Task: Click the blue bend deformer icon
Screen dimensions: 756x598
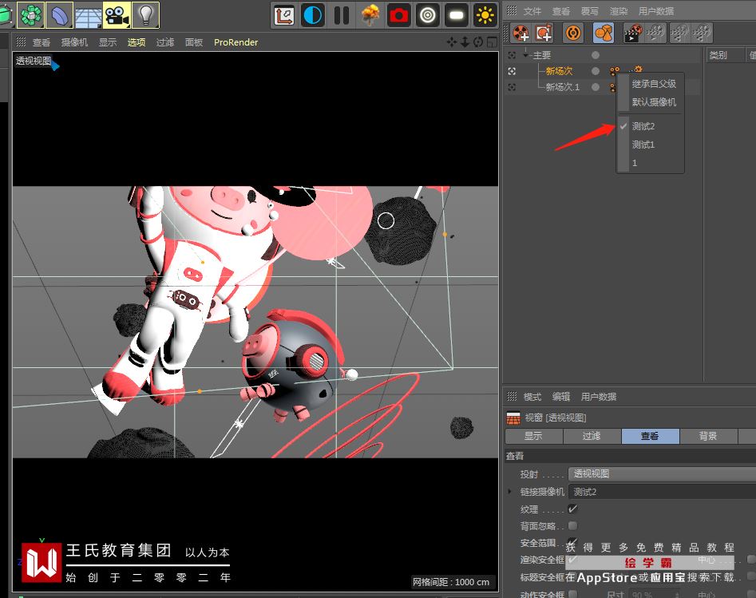Action: (59, 15)
